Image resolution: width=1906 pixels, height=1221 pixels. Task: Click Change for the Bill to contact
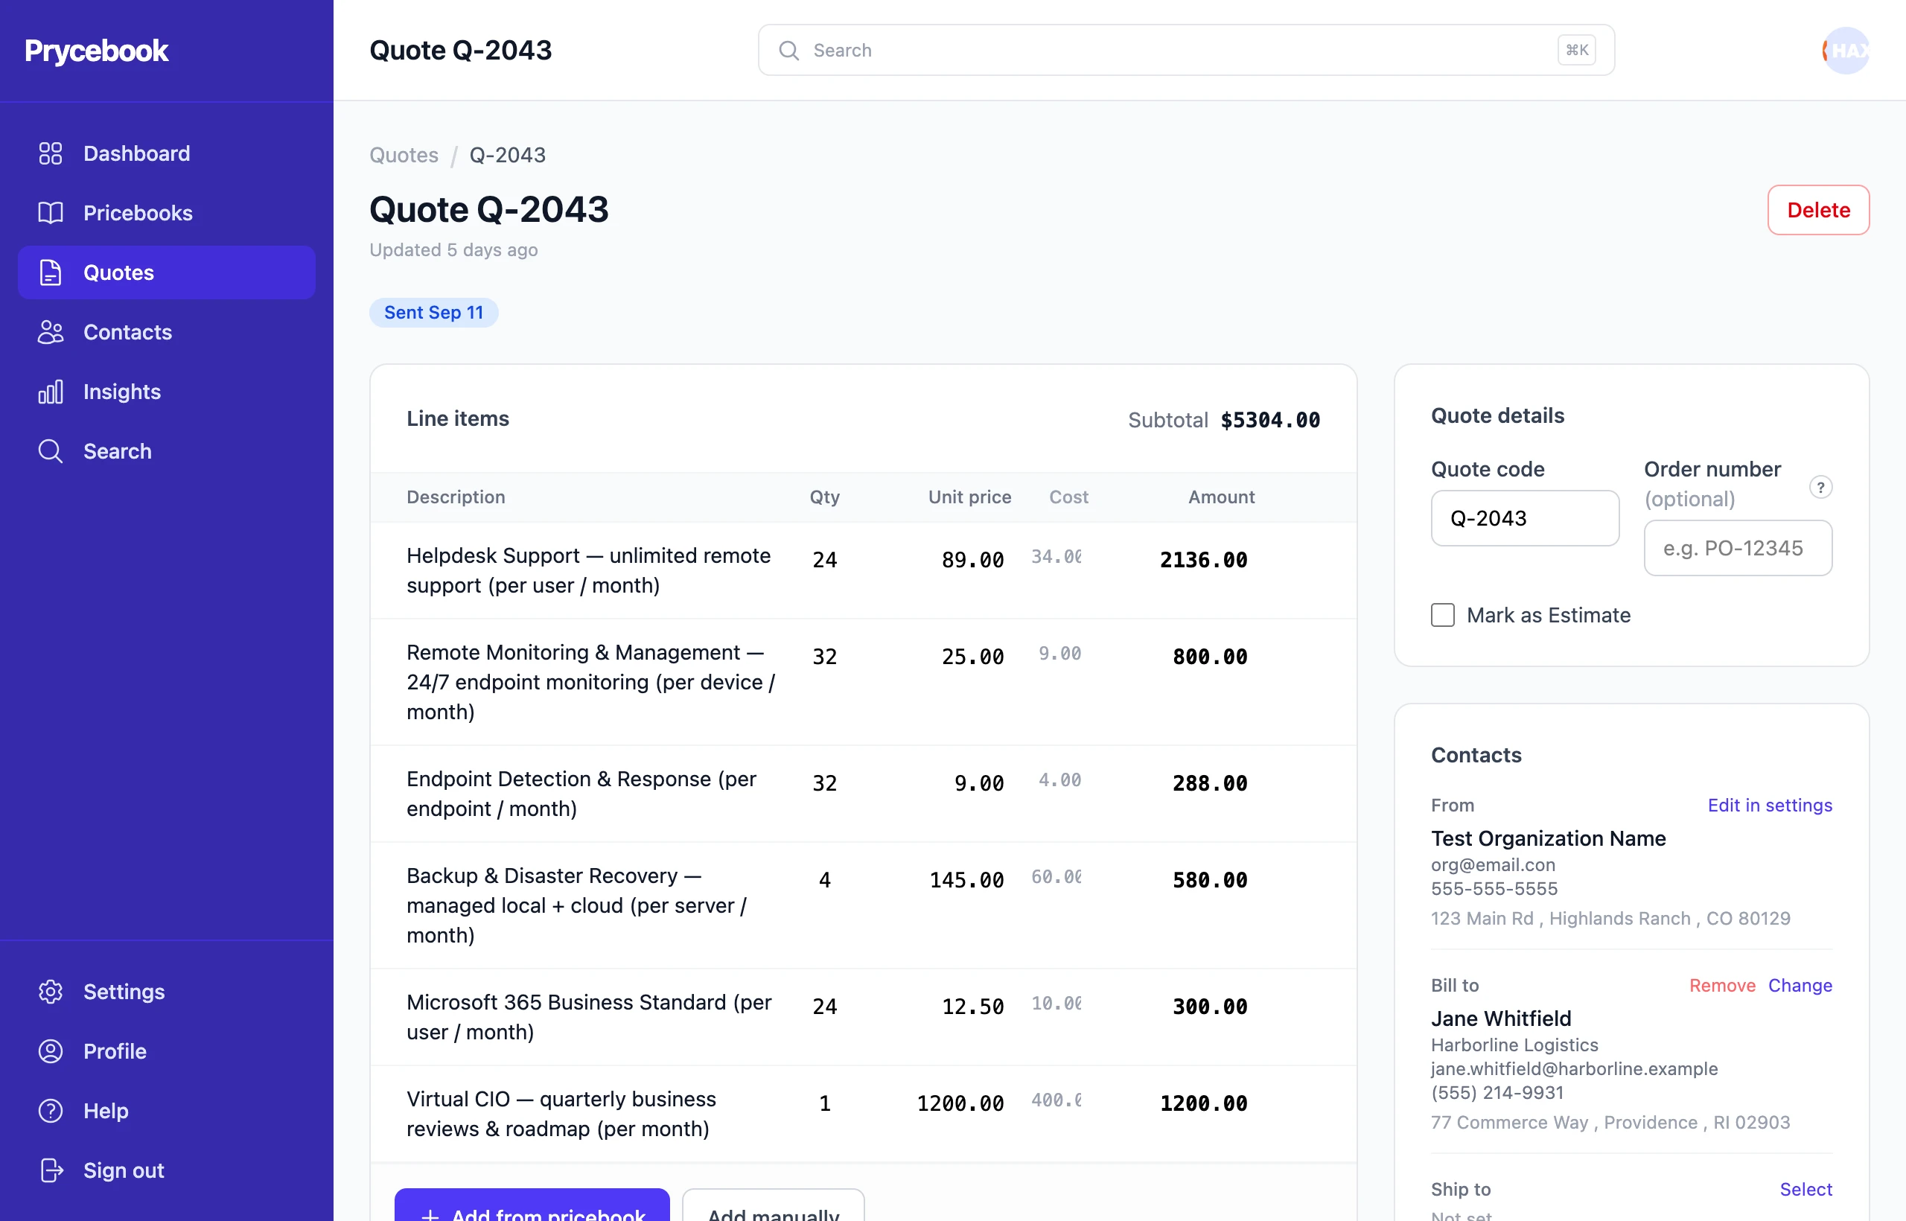coord(1800,985)
